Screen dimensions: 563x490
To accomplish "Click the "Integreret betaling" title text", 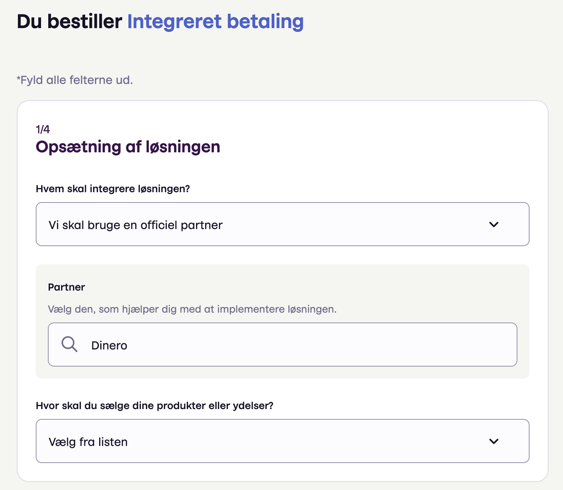I will tap(215, 21).
